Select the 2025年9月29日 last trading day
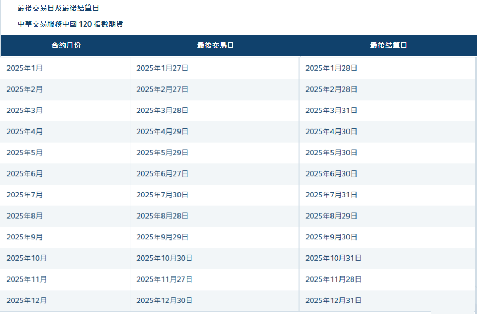 coord(162,237)
